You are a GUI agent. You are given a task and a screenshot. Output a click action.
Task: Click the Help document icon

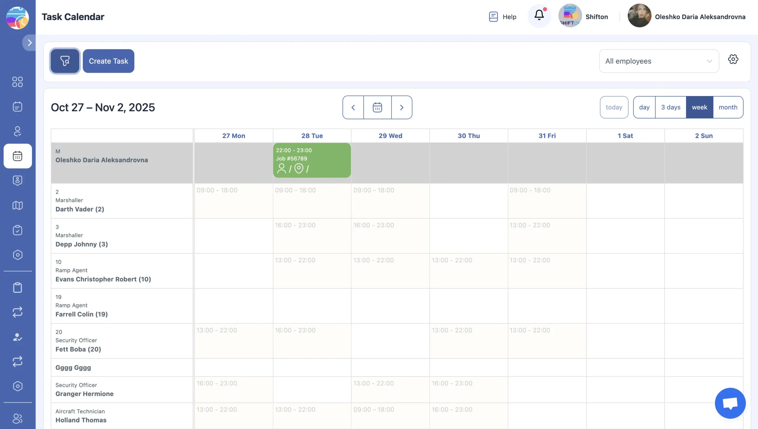pos(493,17)
